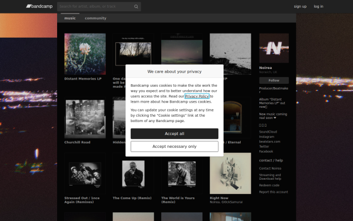Screen dimensions: 353x221
Task: Open Streaming and Download help
Action: pyautogui.click(x=270, y=177)
